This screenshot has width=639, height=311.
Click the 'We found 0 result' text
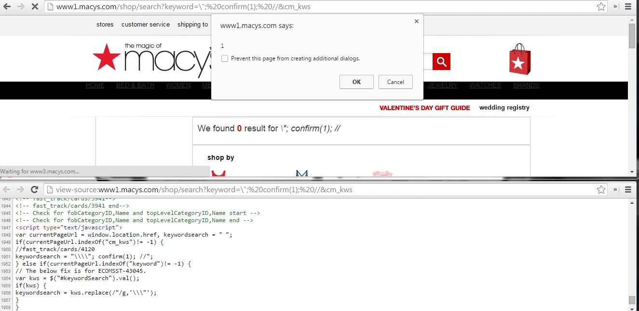[238, 128]
